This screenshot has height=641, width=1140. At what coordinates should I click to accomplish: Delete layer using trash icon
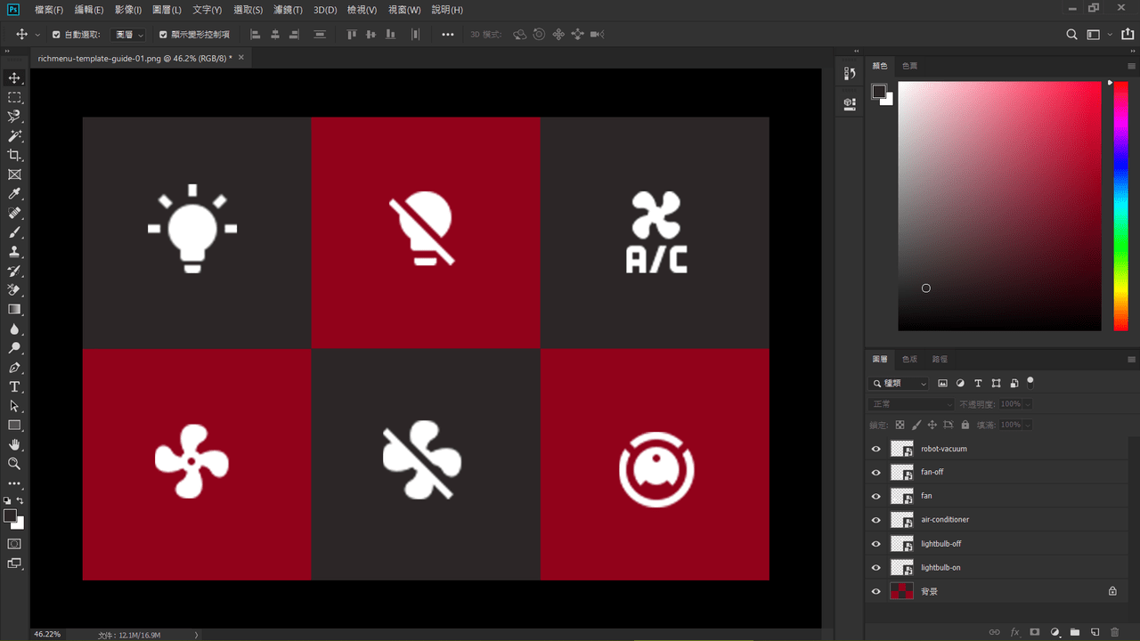coord(1115,632)
